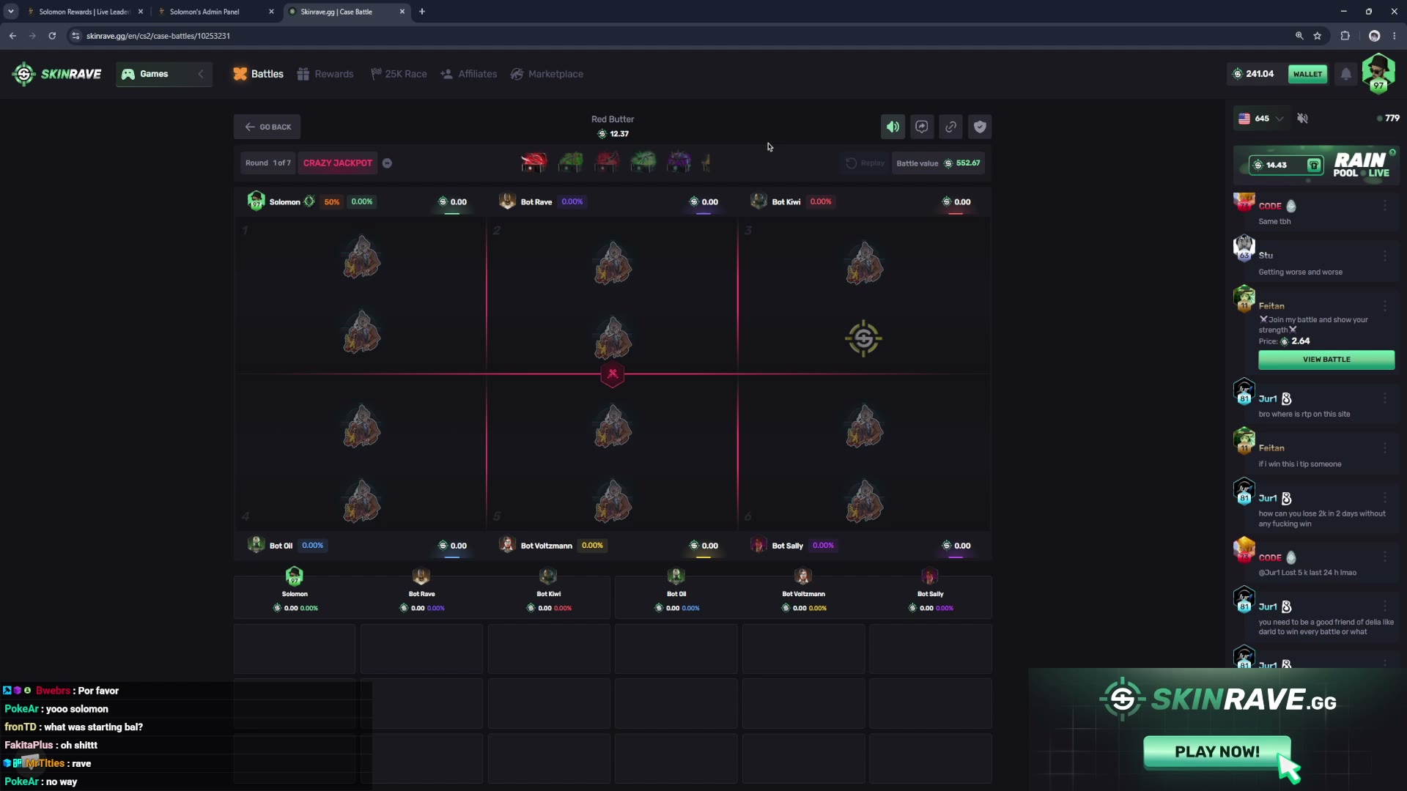
Task: Click VIEW BATTLE in Feitan's chat message
Action: tap(1326, 360)
